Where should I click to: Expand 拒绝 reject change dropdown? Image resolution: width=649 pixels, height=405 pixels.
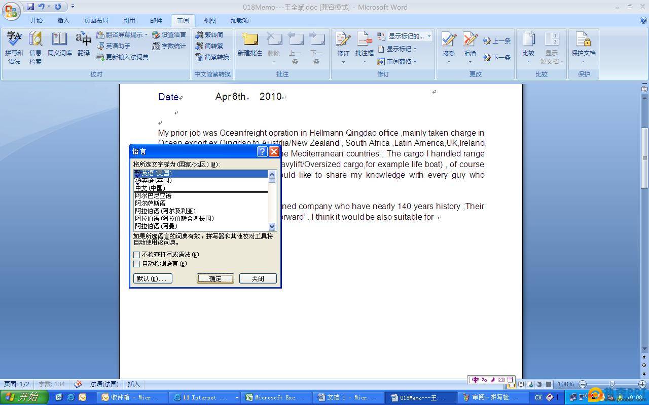click(x=470, y=62)
